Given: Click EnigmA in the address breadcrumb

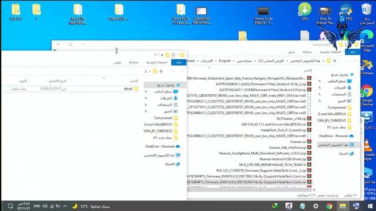Looking at the screenshot, I should coord(224,61).
